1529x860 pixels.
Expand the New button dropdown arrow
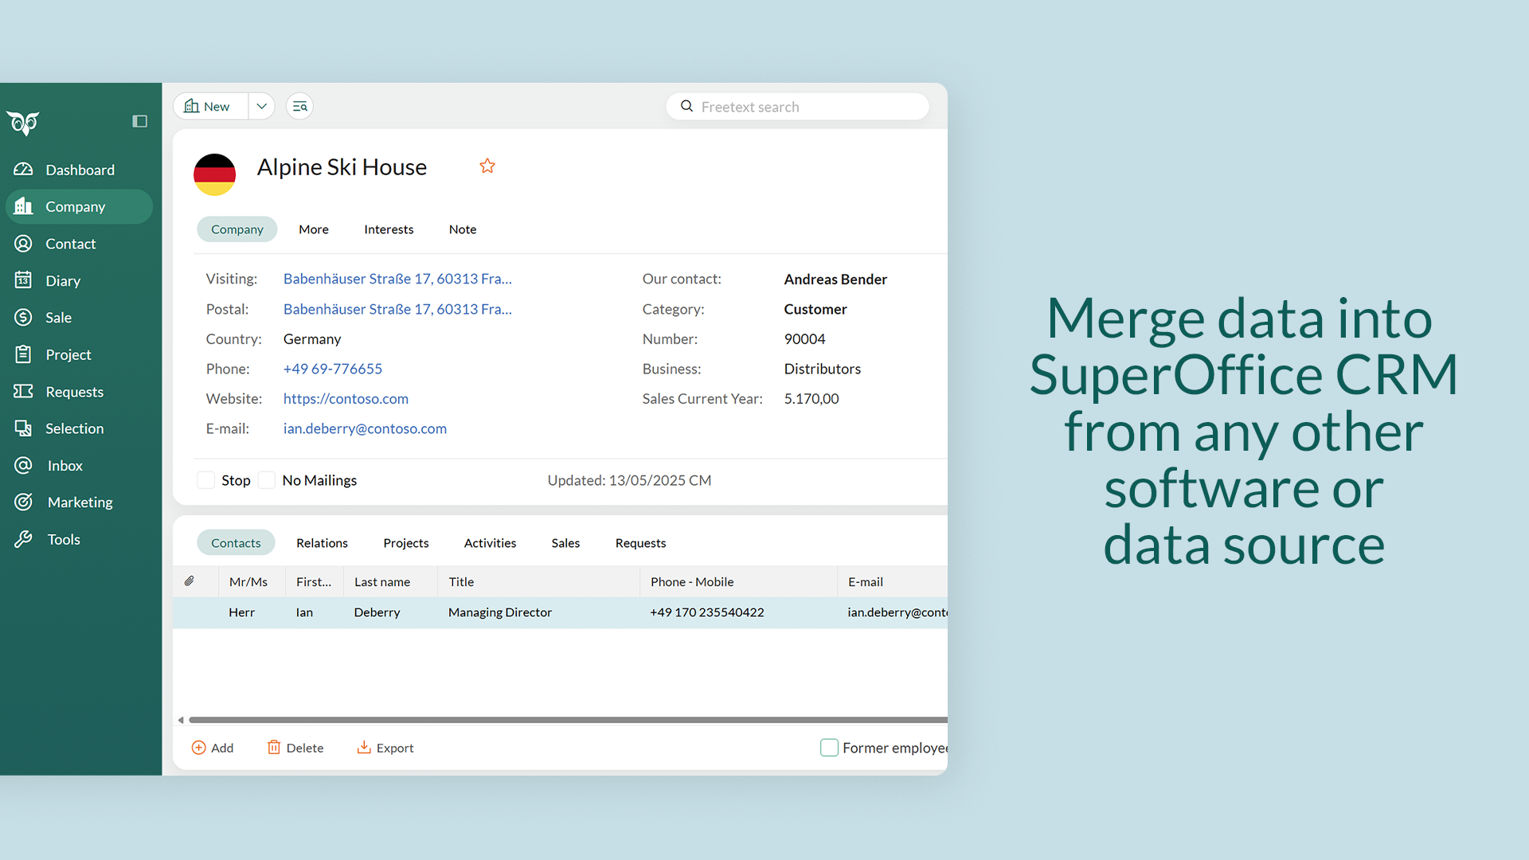[x=261, y=106]
